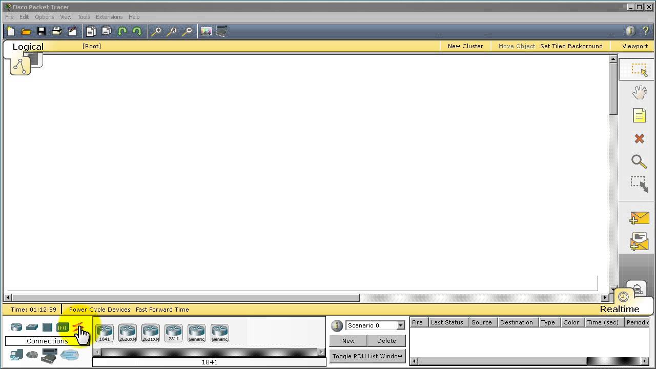Pick the 2621XM router model
Screen dimensions: 656x369
(x=150, y=333)
